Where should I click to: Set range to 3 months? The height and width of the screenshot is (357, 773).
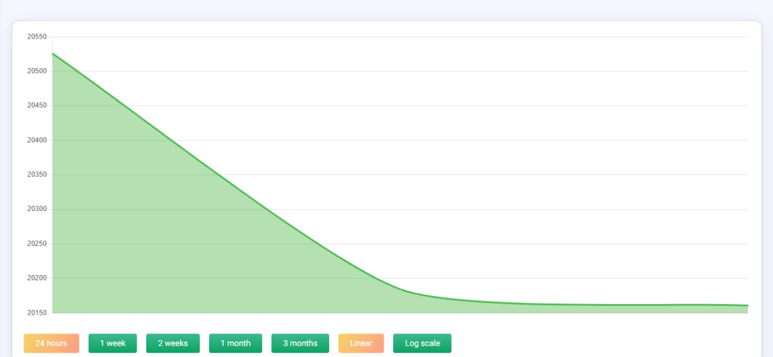(300, 343)
